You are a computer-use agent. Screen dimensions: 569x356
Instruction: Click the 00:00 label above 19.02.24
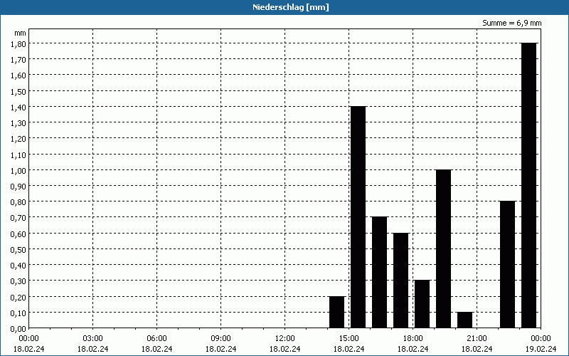(x=541, y=339)
